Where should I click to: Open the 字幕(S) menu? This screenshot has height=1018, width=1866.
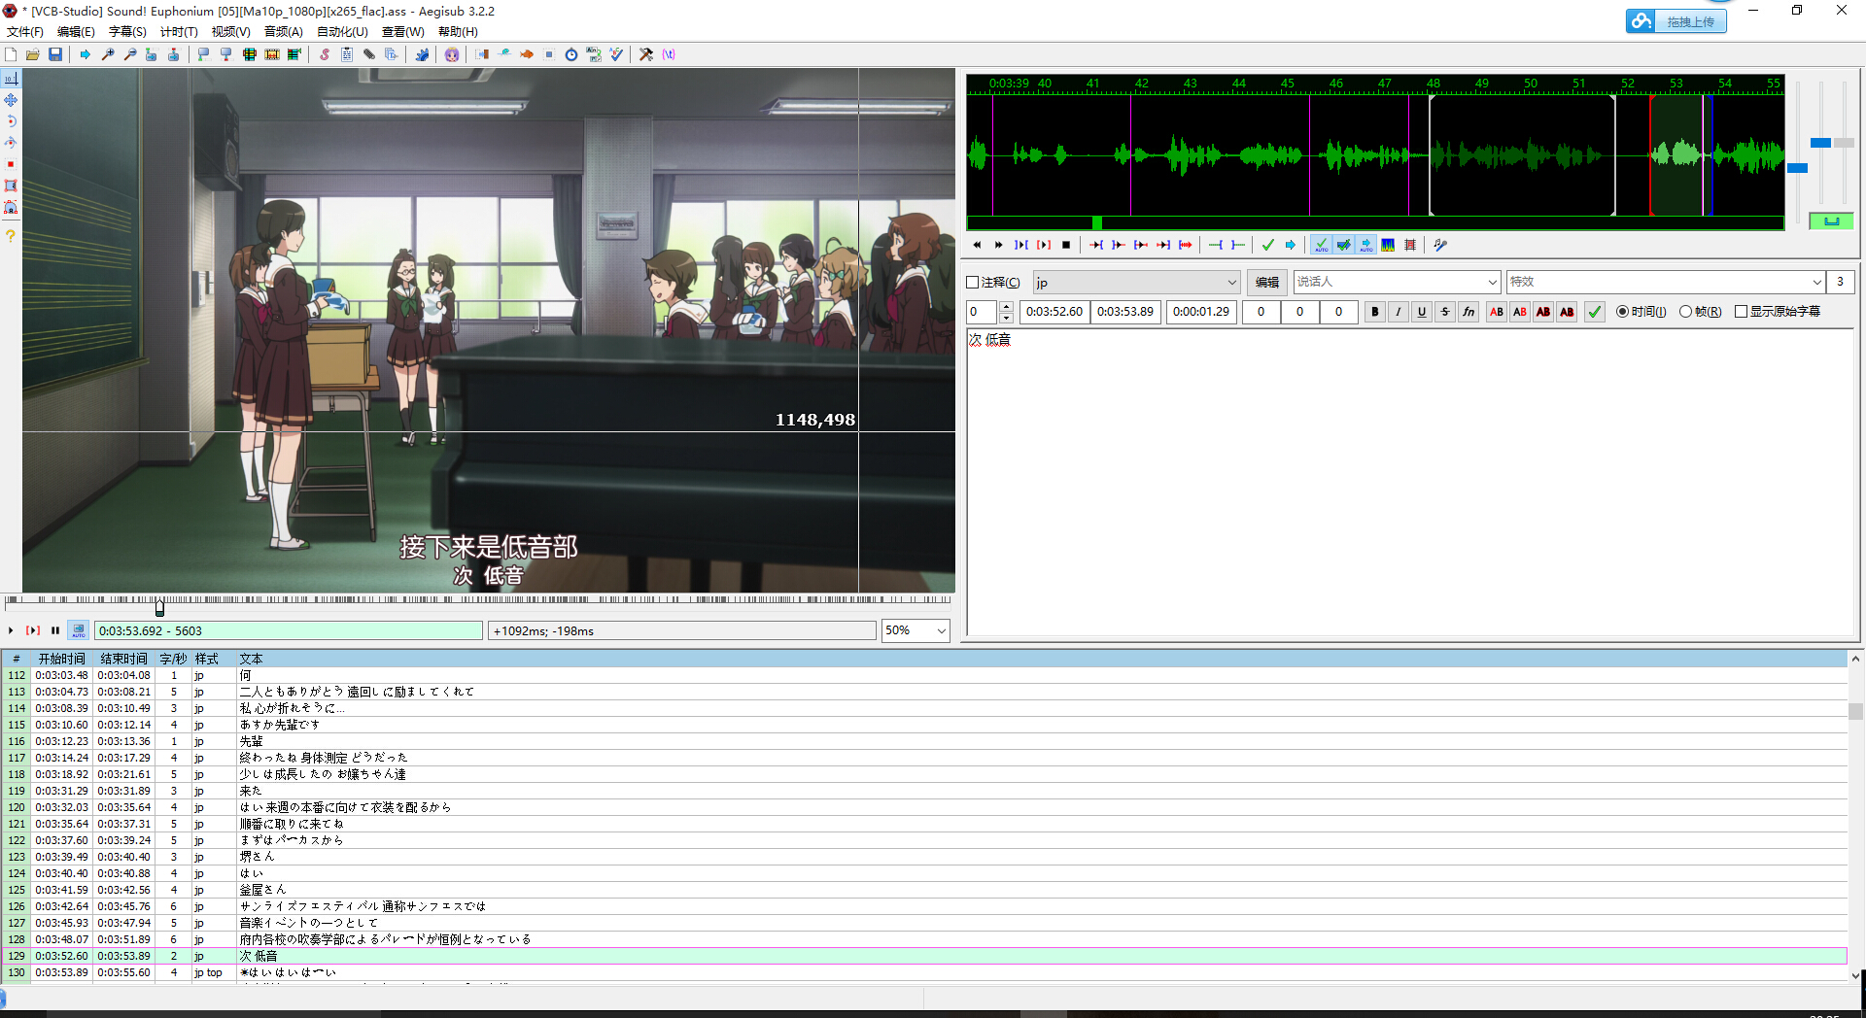click(x=127, y=32)
